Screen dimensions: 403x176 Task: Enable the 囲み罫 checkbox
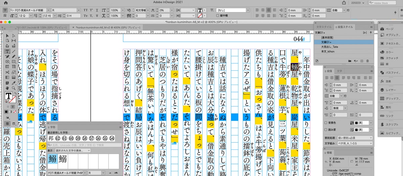pos(326,129)
